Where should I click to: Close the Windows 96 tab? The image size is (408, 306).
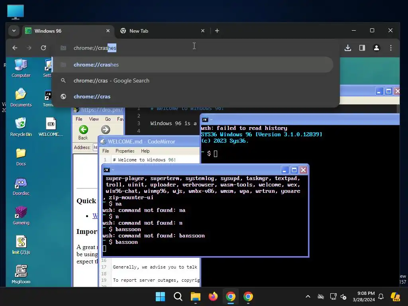coord(108,31)
